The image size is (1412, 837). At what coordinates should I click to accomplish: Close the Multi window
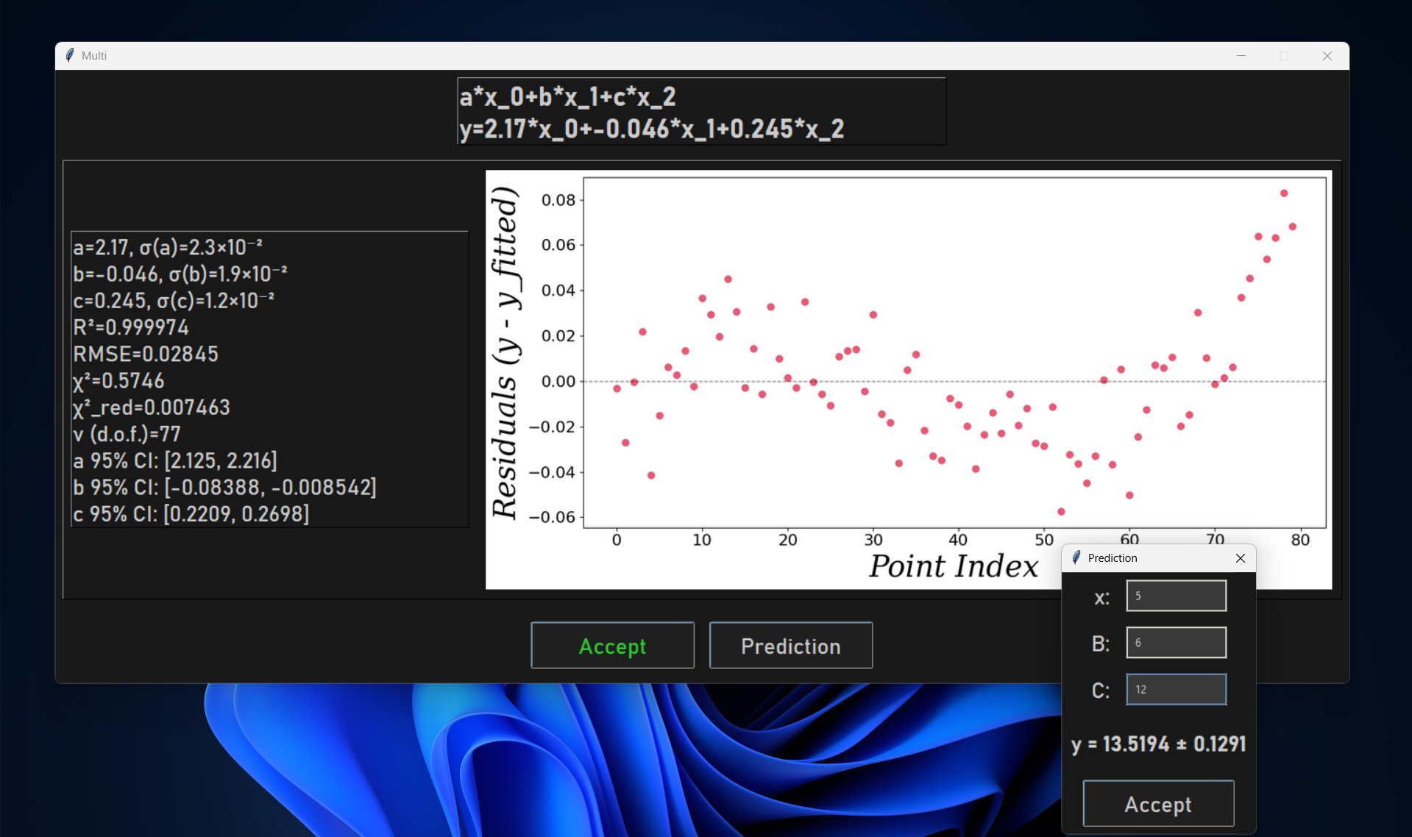[1327, 56]
